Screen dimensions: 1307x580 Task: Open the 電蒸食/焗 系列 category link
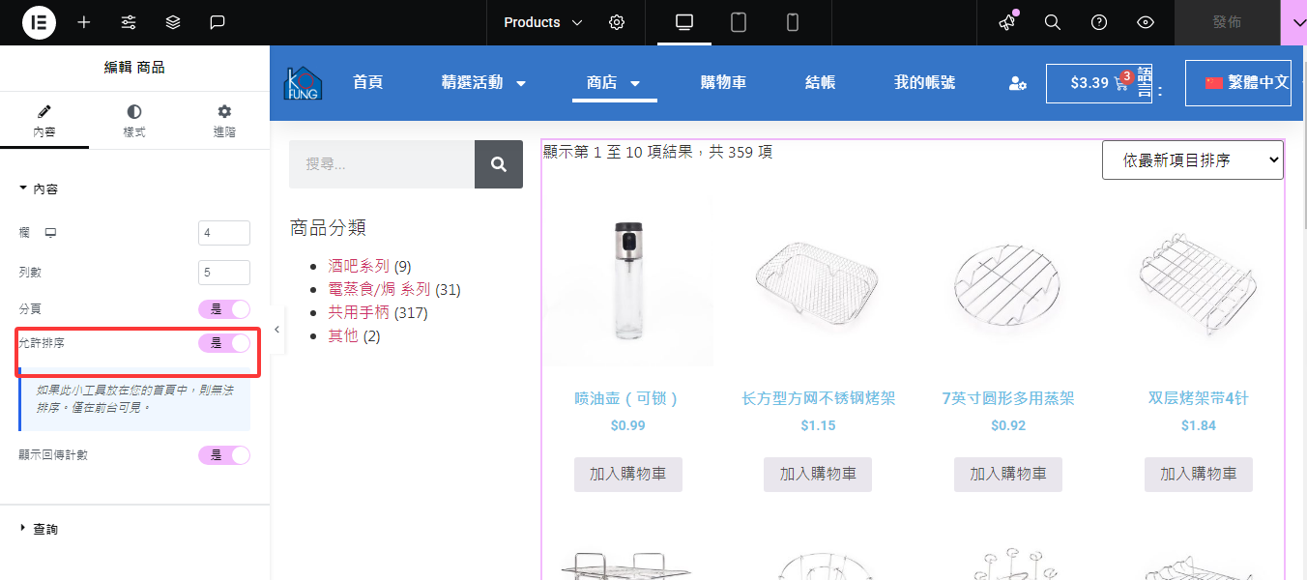click(x=380, y=289)
